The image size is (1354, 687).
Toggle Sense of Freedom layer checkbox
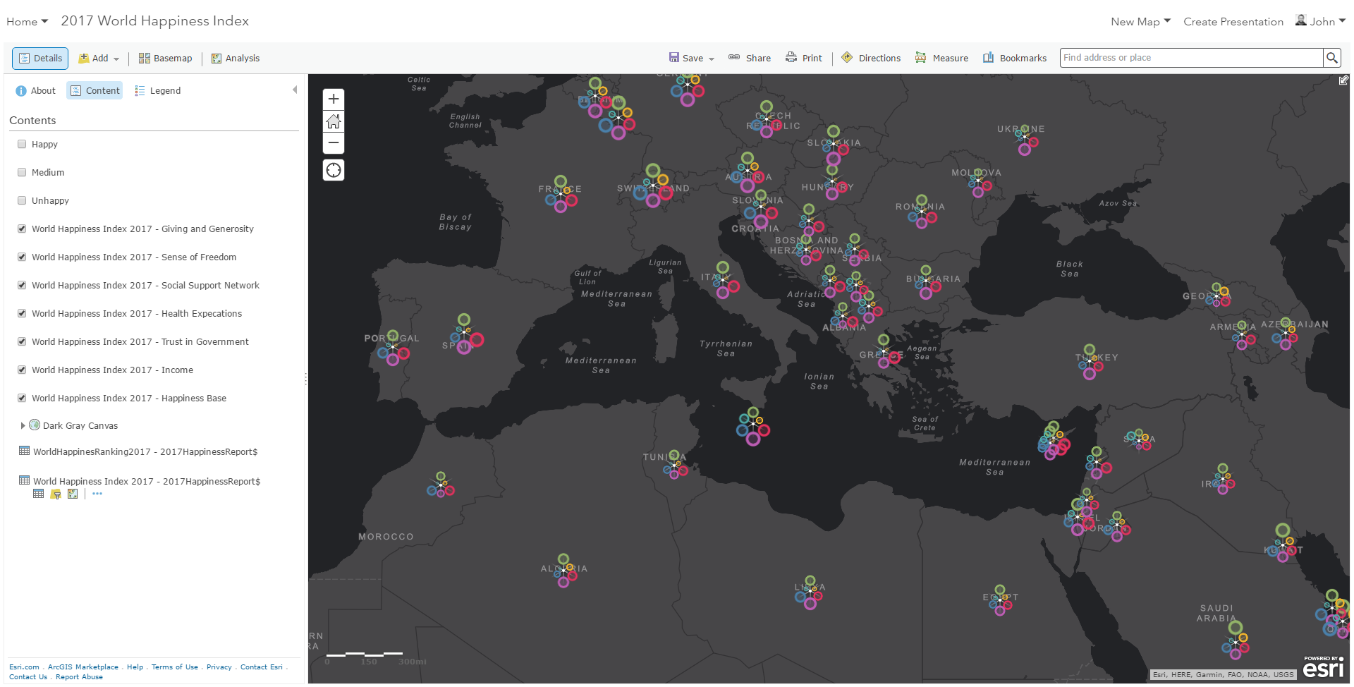[x=22, y=257]
